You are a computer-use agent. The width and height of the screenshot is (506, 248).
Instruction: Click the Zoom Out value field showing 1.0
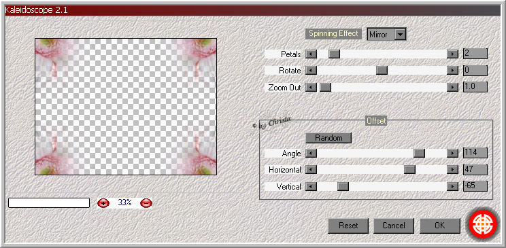[475, 87]
